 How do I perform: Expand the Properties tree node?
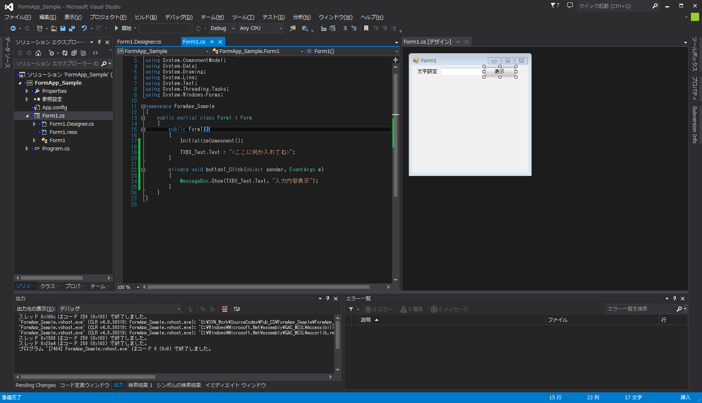27,91
